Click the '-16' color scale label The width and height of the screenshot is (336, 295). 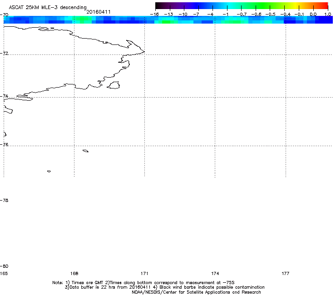point(154,15)
